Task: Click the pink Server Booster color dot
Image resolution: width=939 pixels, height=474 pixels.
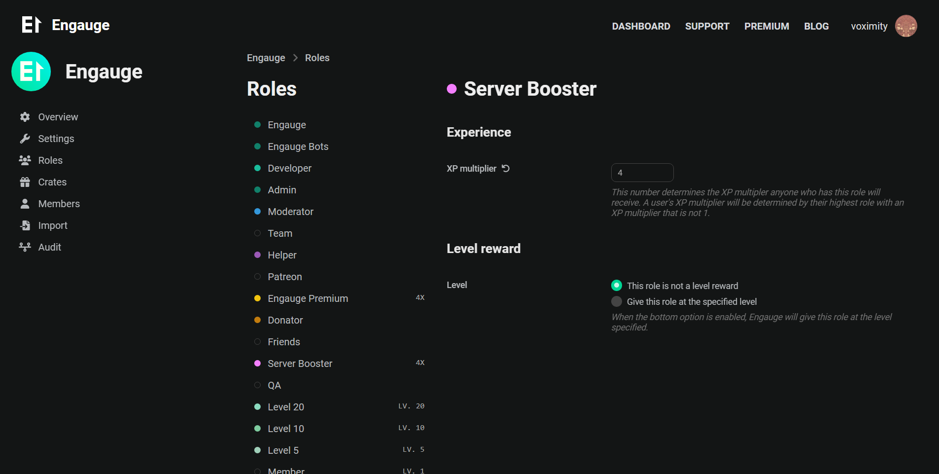Action: tap(451, 89)
